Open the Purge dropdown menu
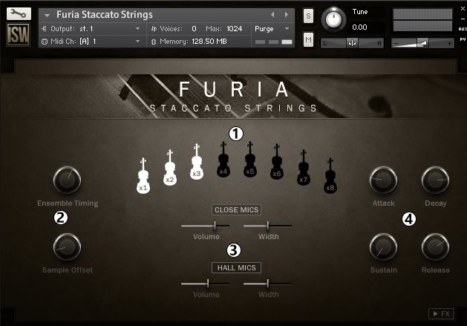Viewport: 467px width, 326px height. (x=287, y=29)
